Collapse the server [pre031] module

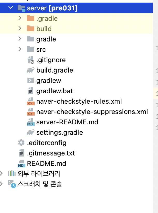(11, 8)
